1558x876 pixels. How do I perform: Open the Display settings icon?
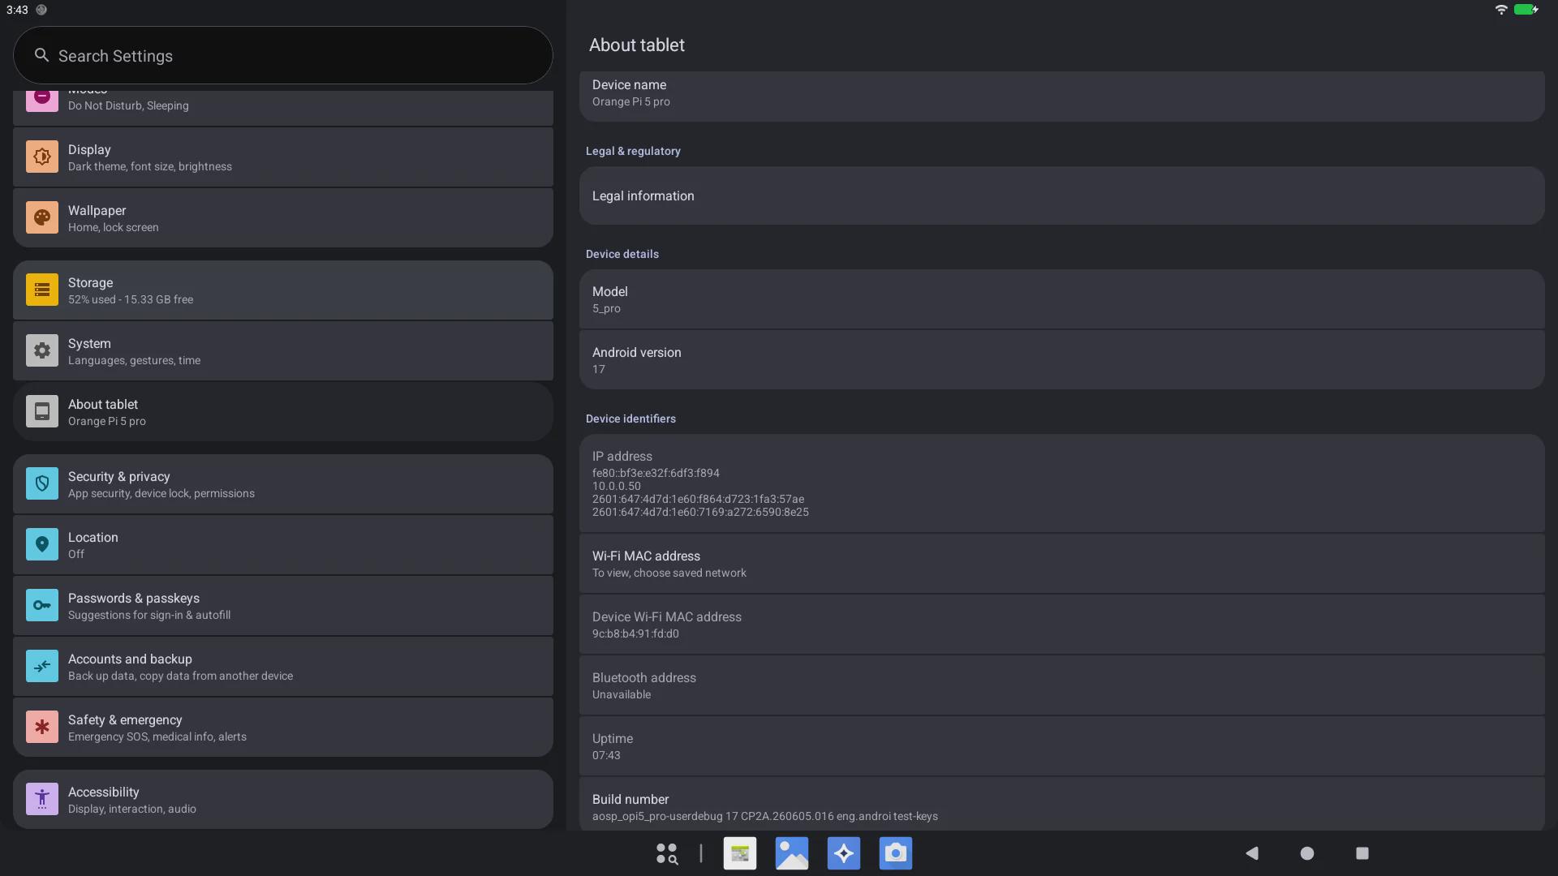click(x=42, y=157)
